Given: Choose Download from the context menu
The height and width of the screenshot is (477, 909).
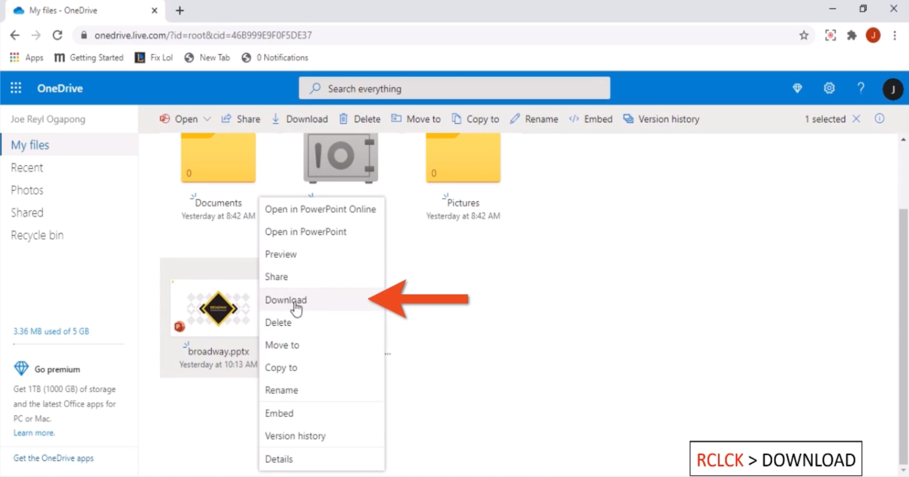Looking at the screenshot, I should click(286, 300).
